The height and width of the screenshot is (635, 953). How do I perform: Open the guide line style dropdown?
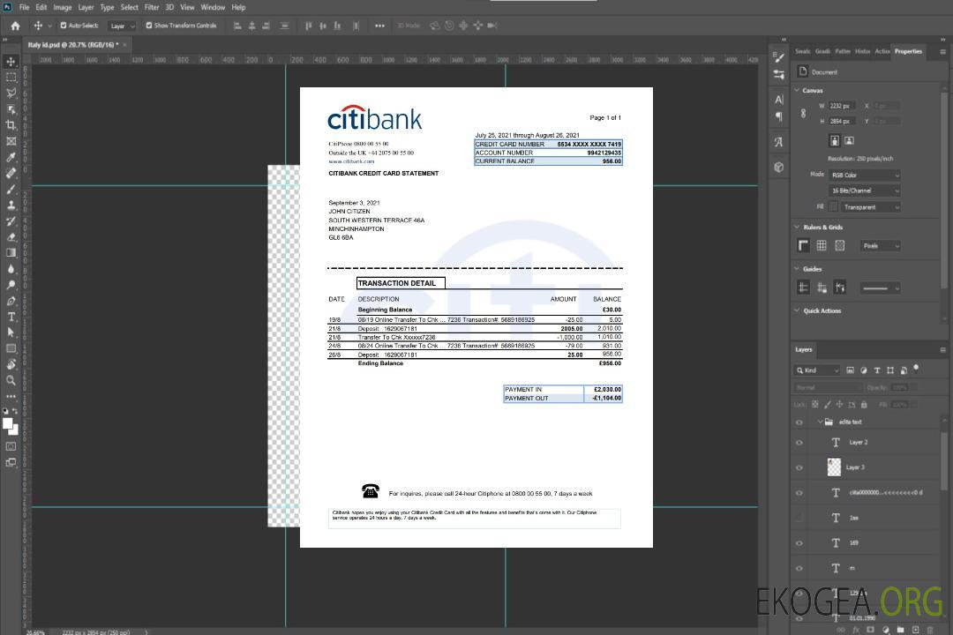[x=880, y=288]
